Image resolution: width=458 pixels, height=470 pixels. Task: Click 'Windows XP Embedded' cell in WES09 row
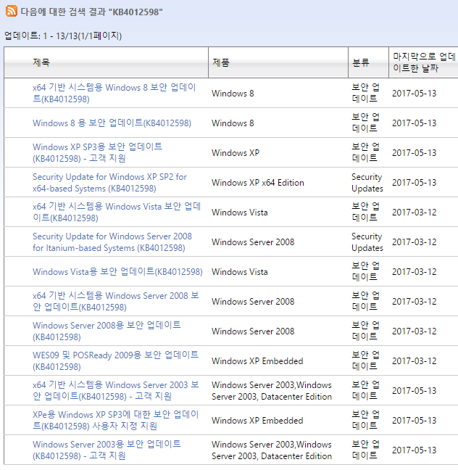[257, 361]
